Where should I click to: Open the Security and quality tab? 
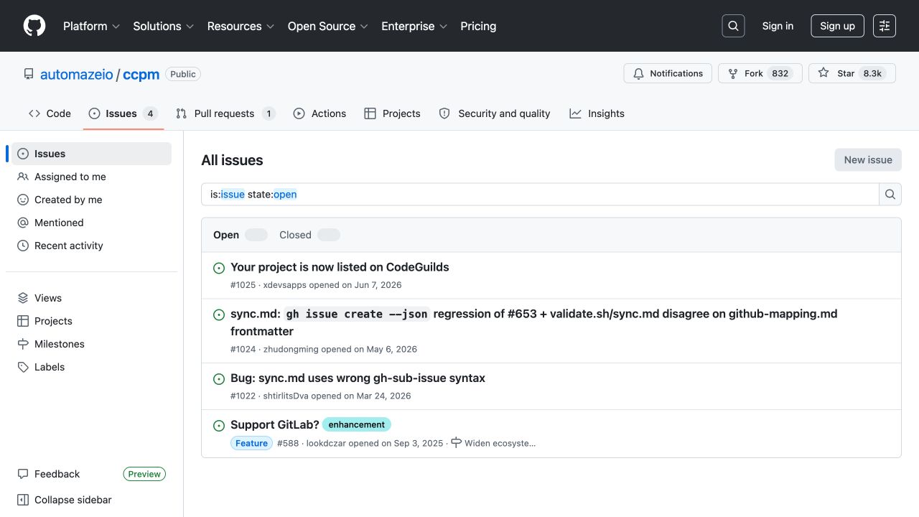click(495, 113)
